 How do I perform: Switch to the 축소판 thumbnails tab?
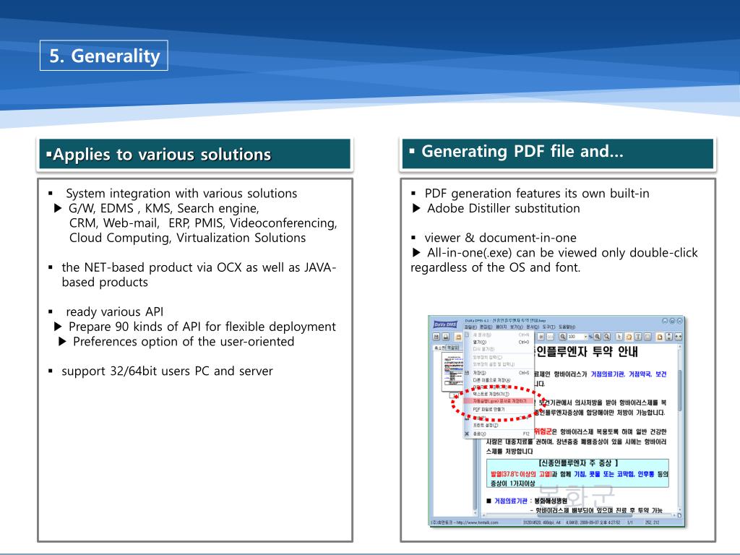(x=439, y=348)
